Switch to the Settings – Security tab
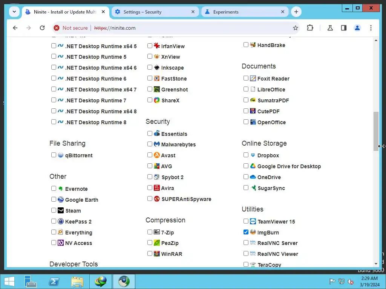Screen dimensions: 386x289 click(155, 12)
